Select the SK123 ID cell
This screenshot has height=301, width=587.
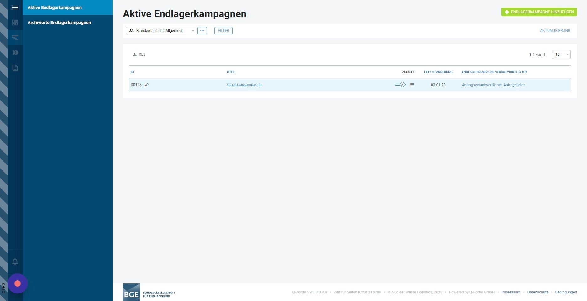coord(136,85)
